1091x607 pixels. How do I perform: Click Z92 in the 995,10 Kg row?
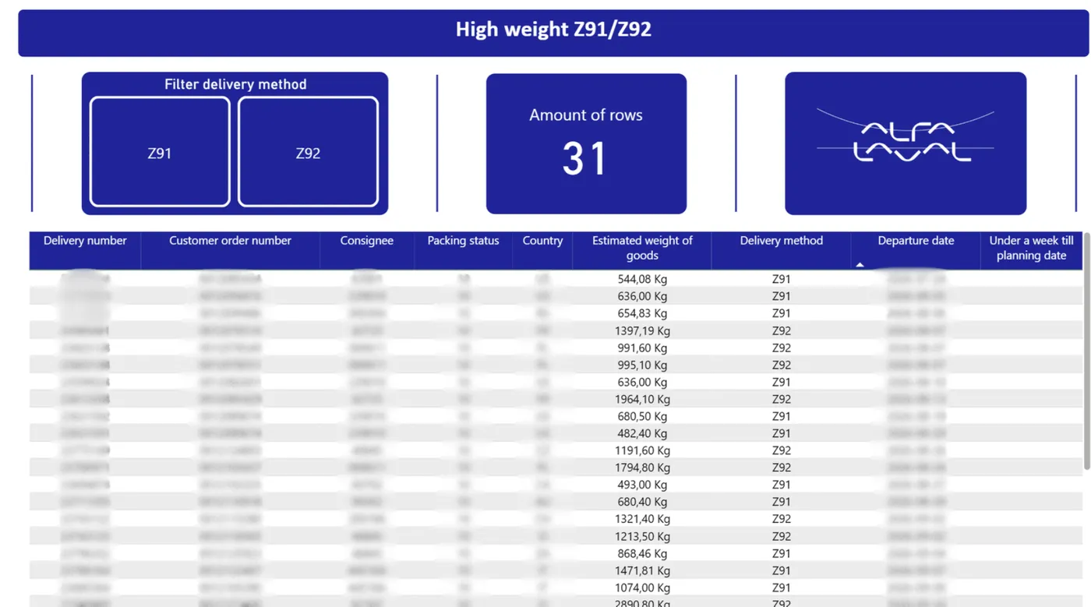(x=781, y=365)
